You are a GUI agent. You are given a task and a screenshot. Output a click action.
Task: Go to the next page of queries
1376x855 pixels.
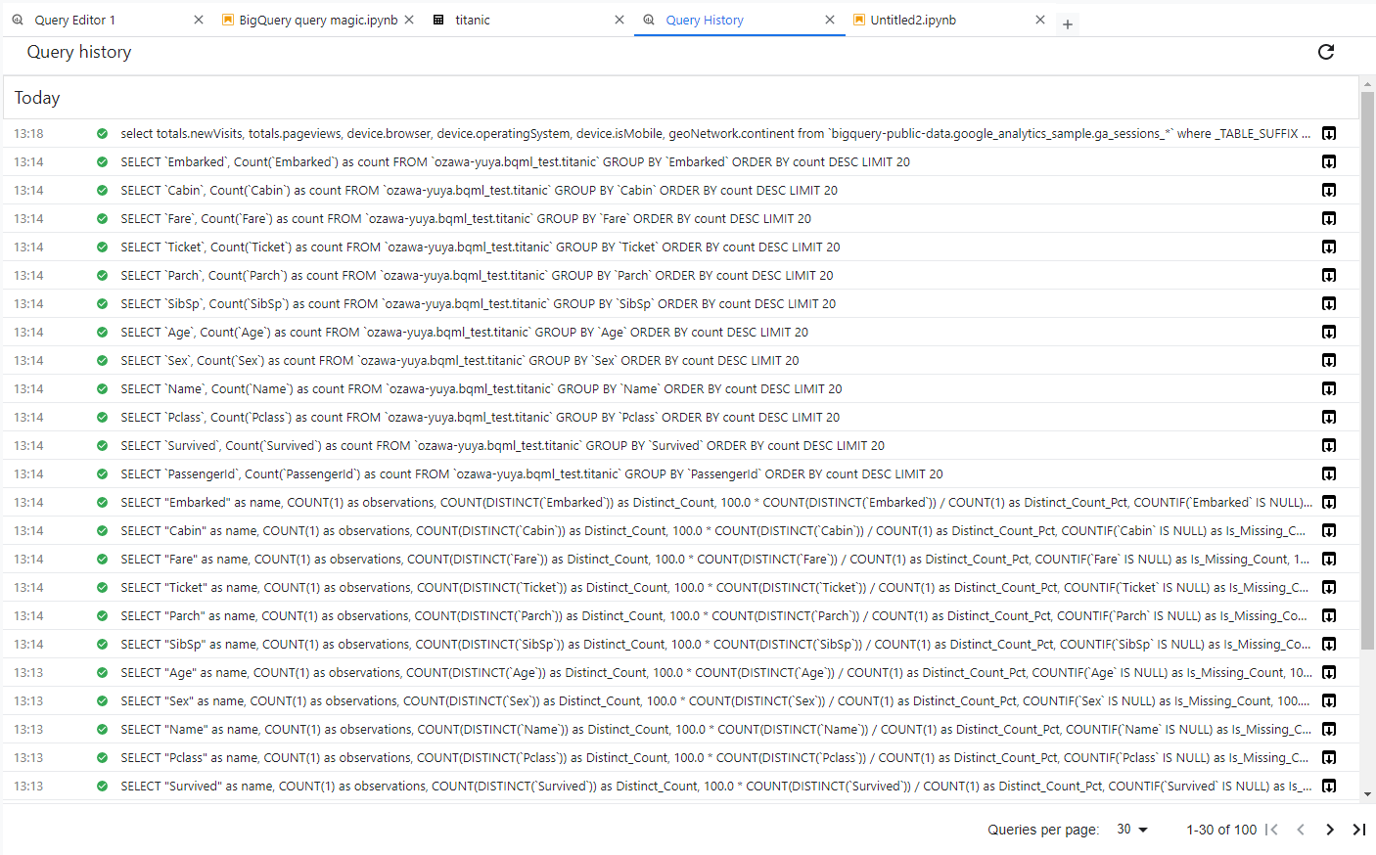click(1330, 829)
